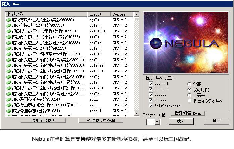Click the ROM icon beside spf2xj
Viewport: 234px width, 149px height.
[9, 26]
